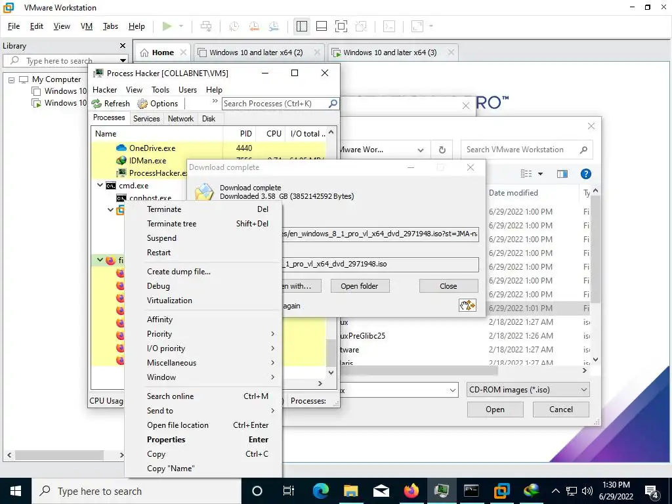Click the Enter Full Screen icon
This screenshot has height=504, width=672.
pos(341,26)
